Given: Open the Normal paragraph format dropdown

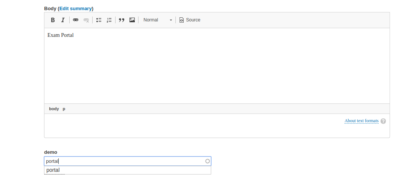Looking at the screenshot, I should (158, 20).
